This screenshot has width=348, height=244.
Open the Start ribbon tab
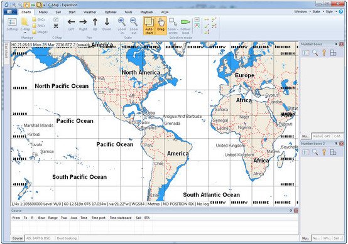pyautogui.click(x=72, y=12)
